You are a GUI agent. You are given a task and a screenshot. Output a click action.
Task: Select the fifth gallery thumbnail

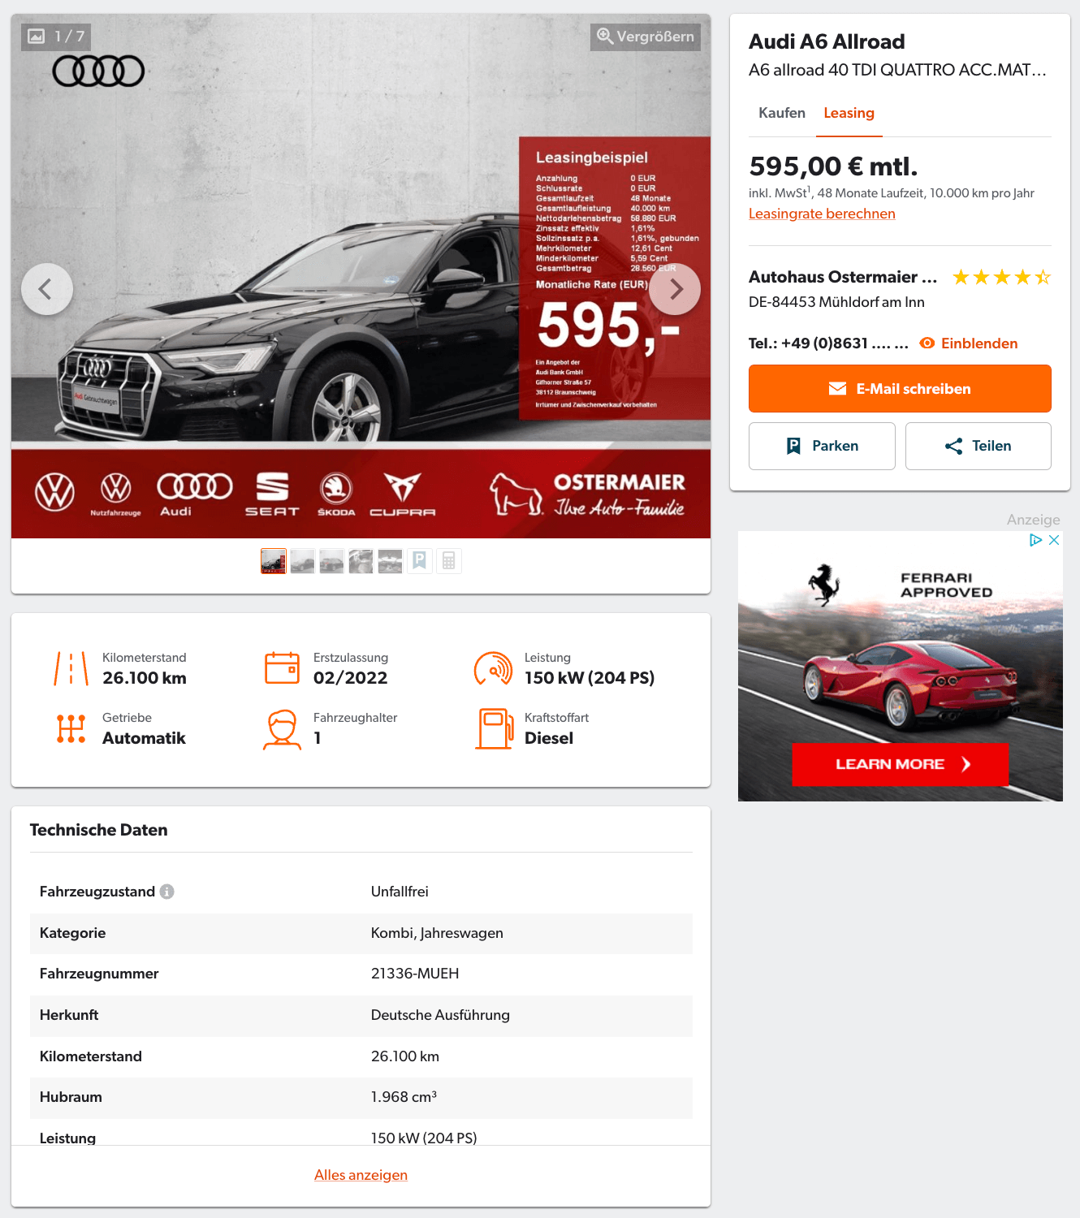390,561
